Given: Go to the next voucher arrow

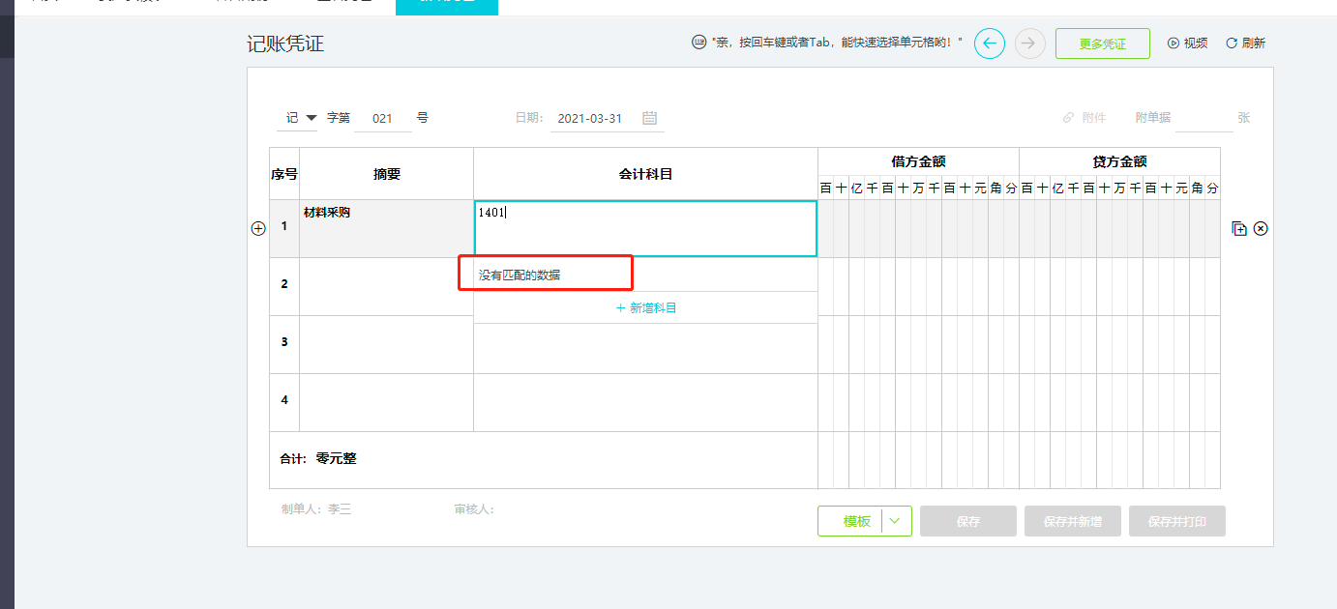Looking at the screenshot, I should coord(1030,43).
